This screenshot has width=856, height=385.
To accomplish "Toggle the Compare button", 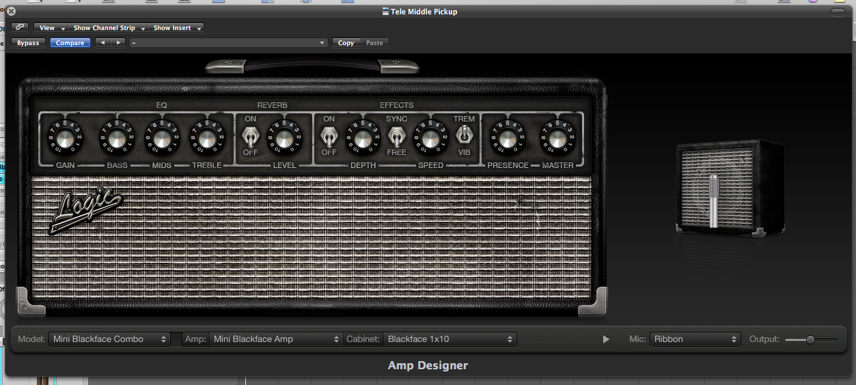I will pyautogui.click(x=70, y=42).
